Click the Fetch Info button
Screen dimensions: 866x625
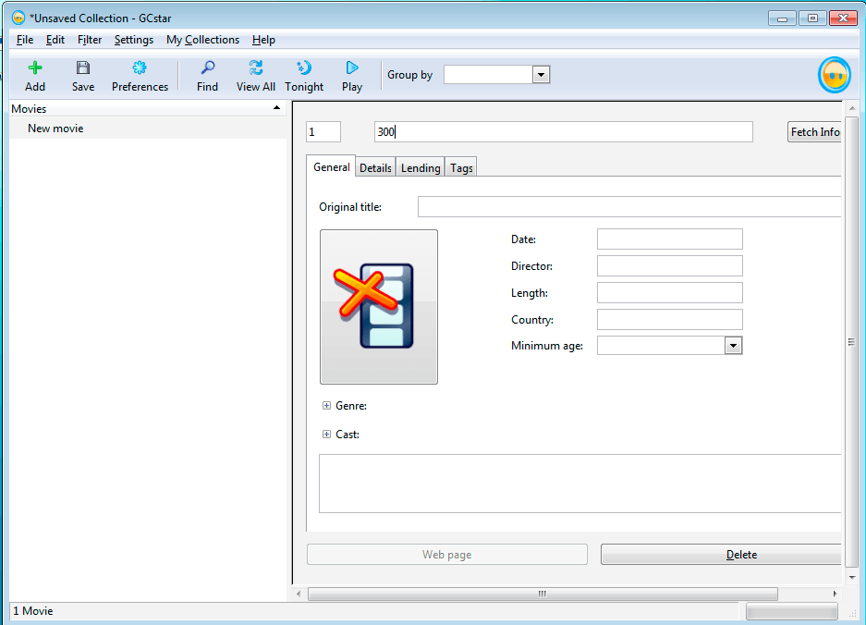(x=813, y=131)
